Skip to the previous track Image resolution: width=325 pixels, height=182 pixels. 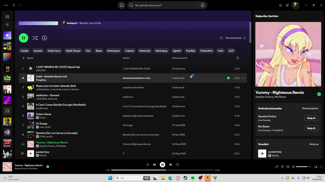154,165
